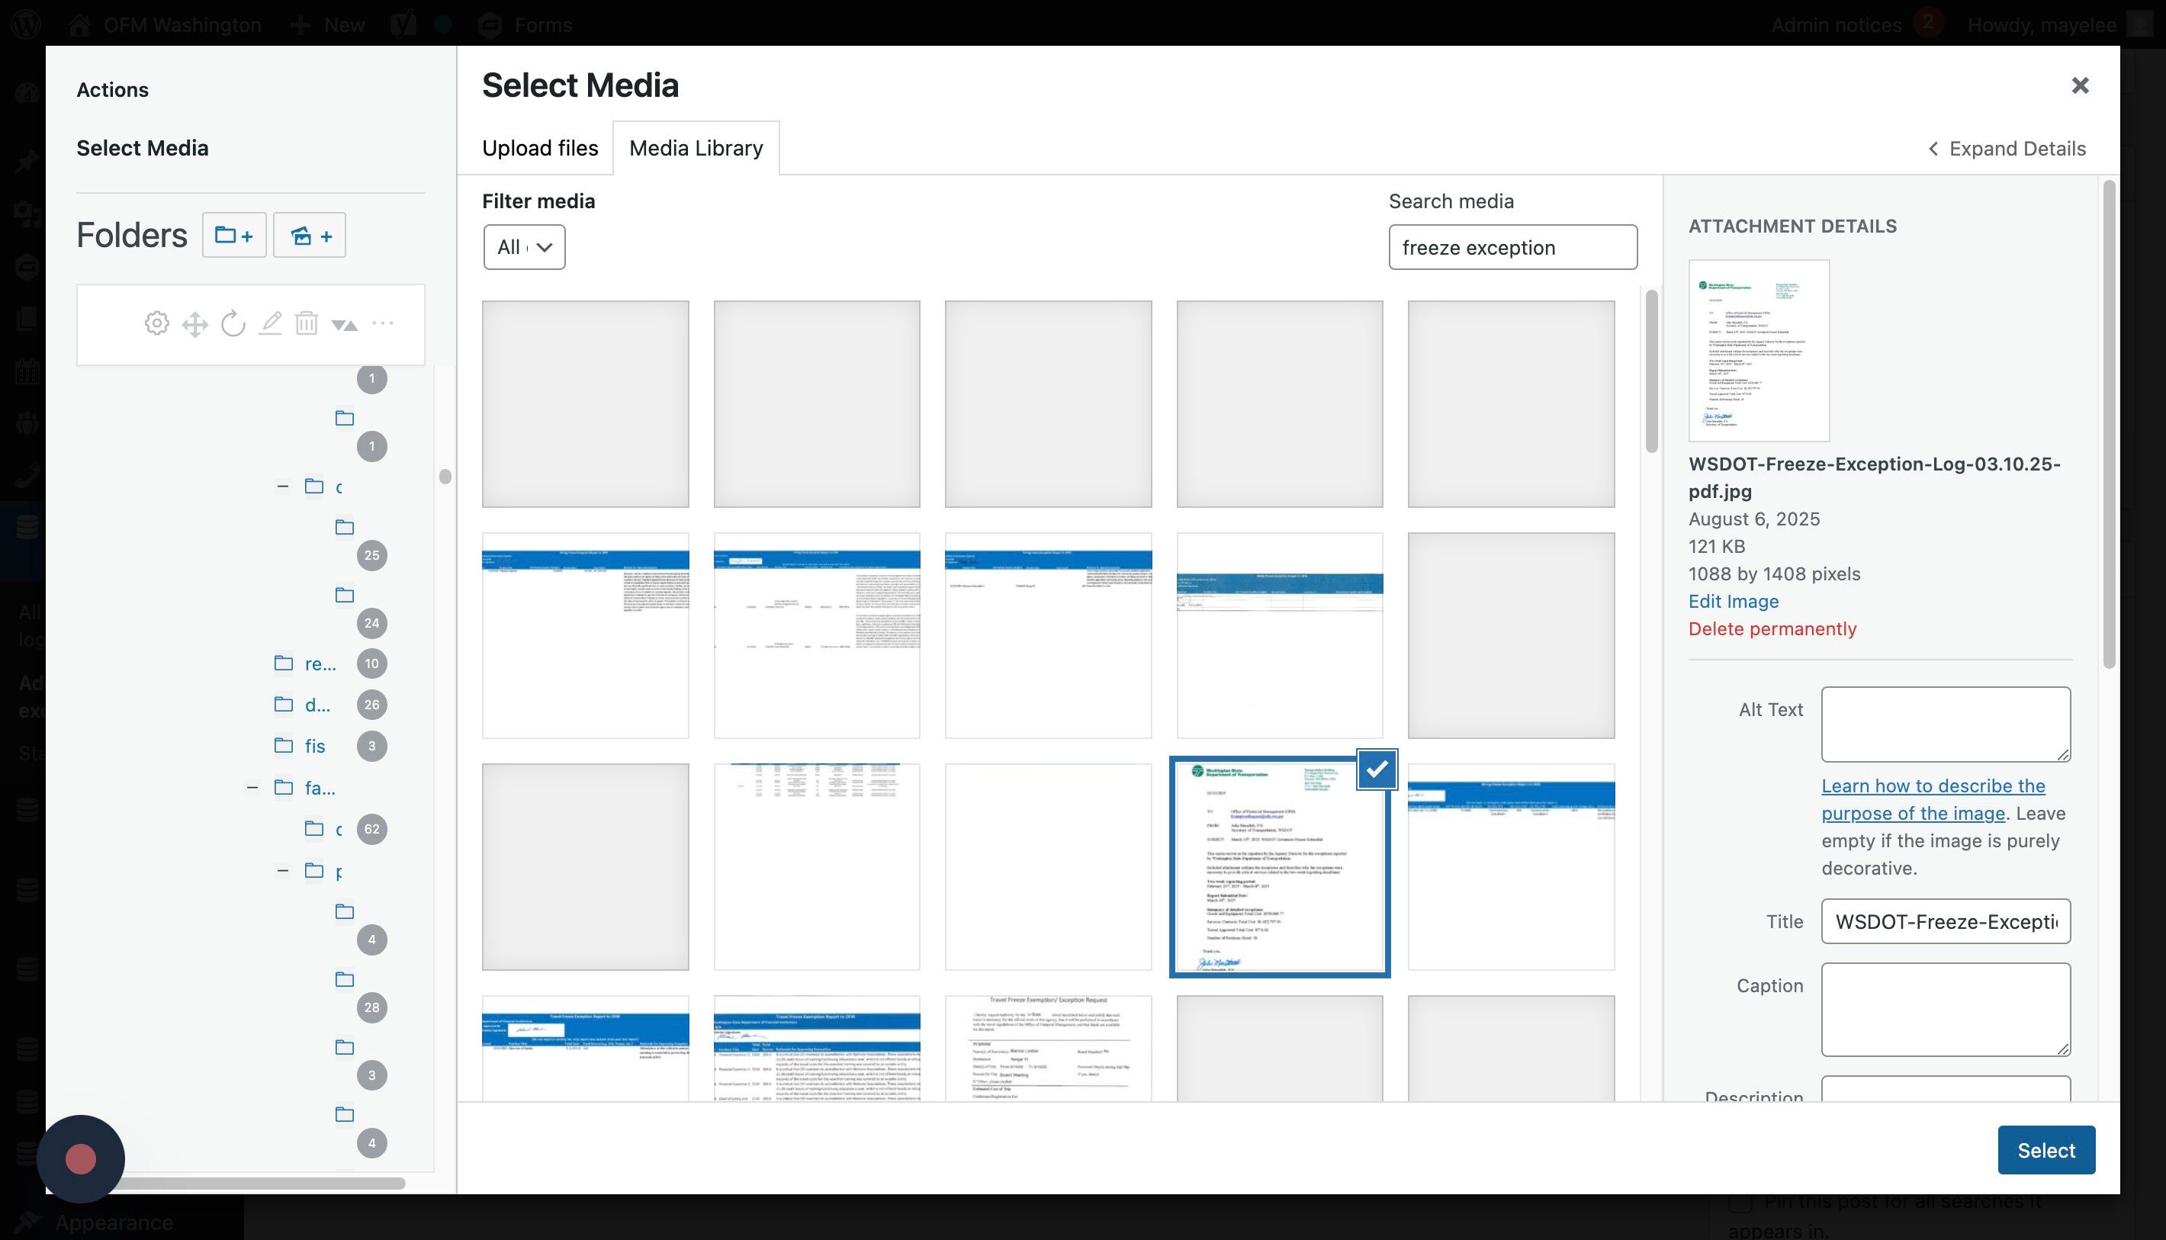2166x1240 pixels.
Task: Click the sort folders triangles icon
Action: (x=344, y=324)
